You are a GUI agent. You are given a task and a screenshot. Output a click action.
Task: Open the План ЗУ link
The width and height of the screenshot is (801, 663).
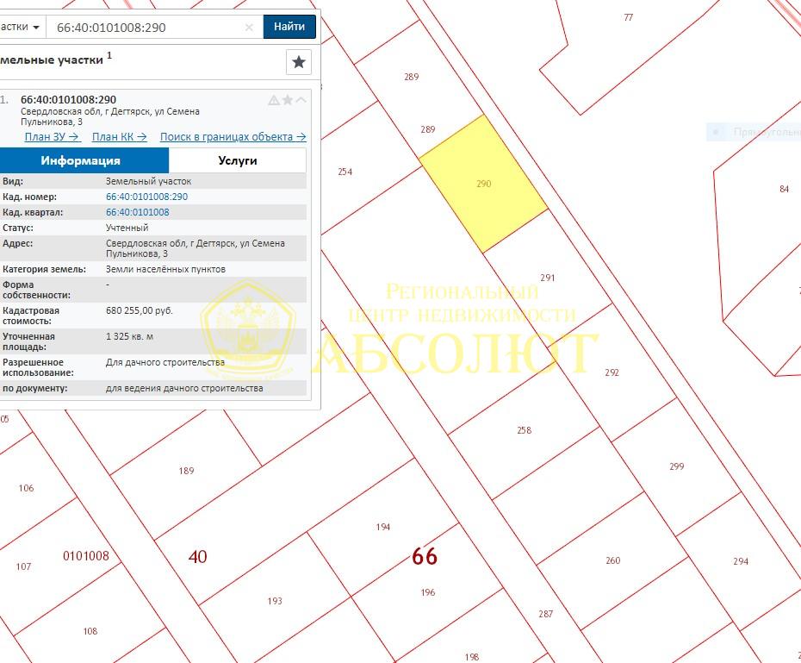(52, 137)
